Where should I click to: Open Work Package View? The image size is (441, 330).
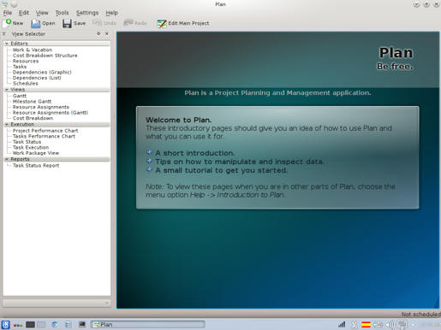(x=36, y=153)
